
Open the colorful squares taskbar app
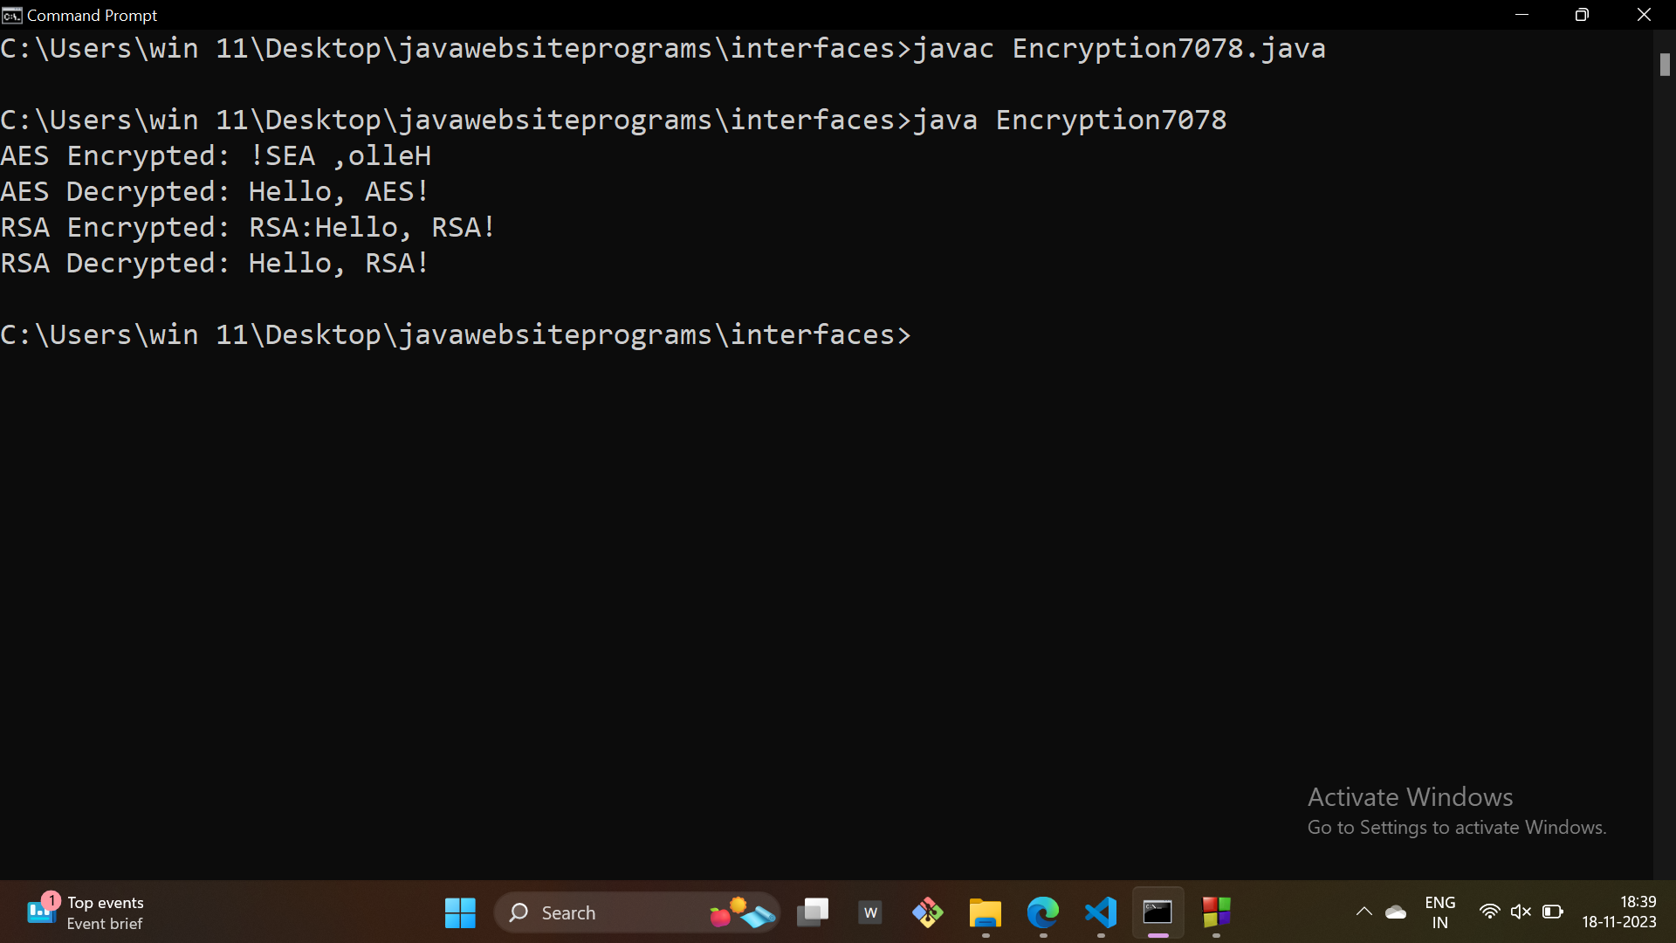coord(1216,913)
